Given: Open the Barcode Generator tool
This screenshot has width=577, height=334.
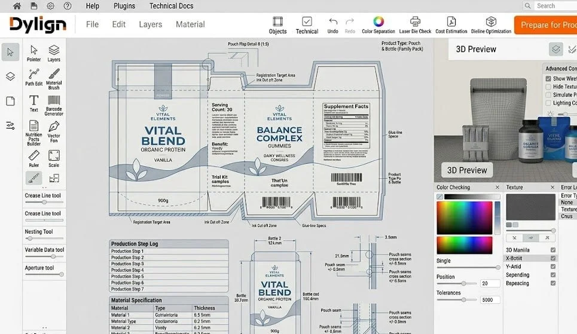Looking at the screenshot, I should [x=54, y=105].
